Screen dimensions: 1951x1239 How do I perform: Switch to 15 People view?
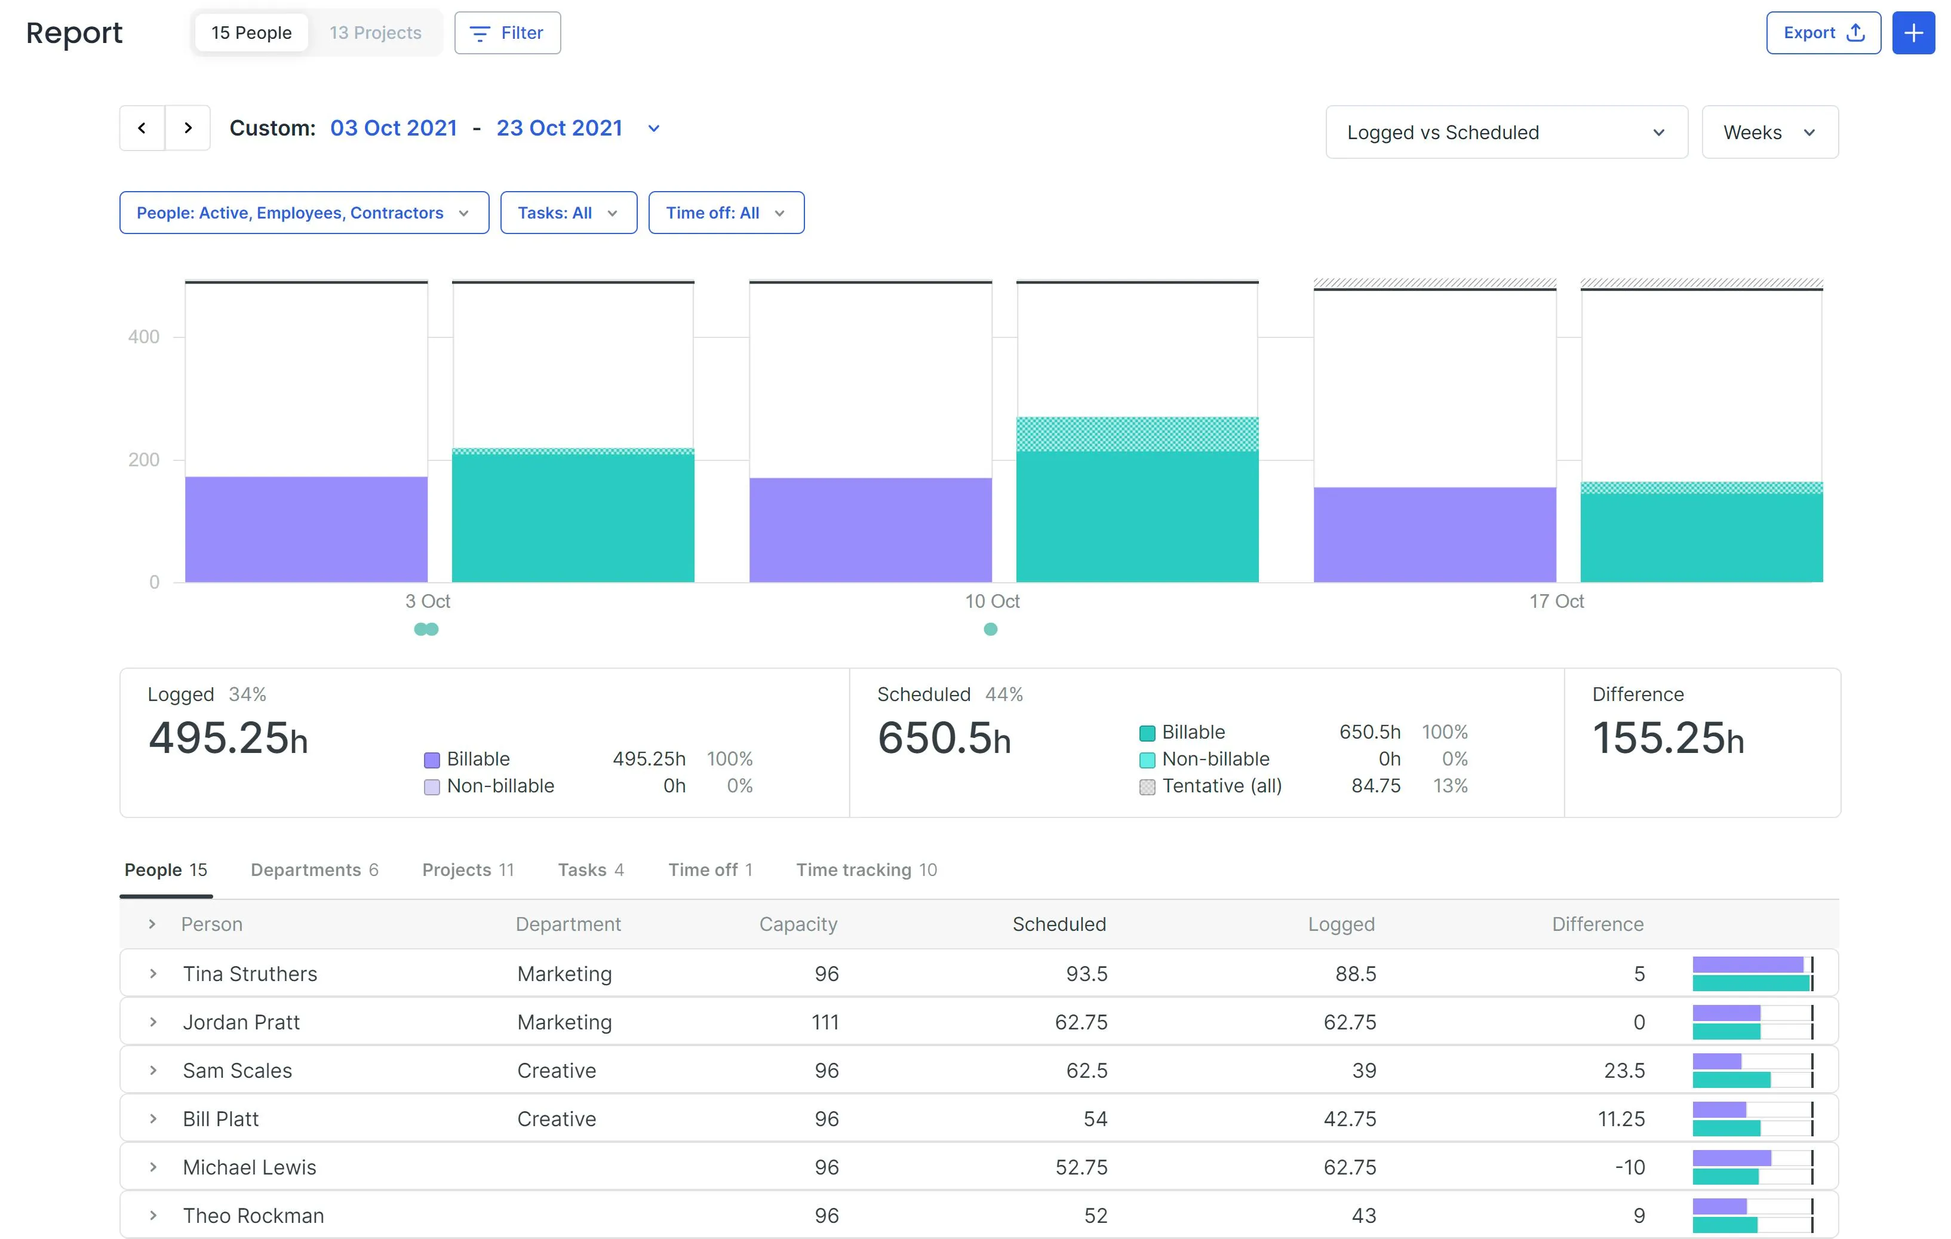coord(251,33)
